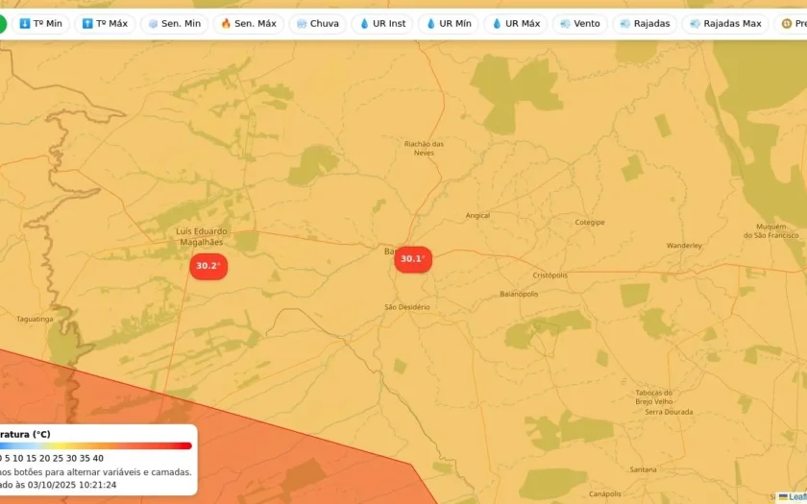Open the 30.2° station marker
Image resolution: width=807 pixels, height=504 pixels.
208,267
